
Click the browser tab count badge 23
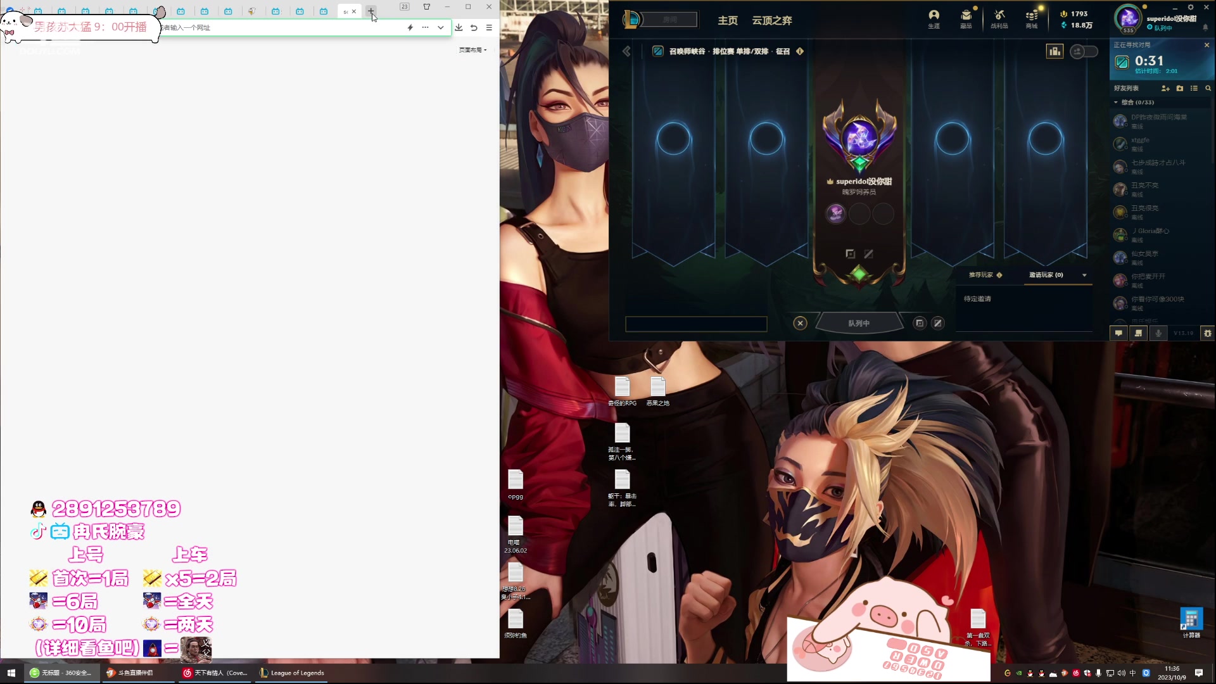(x=404, y=6)
